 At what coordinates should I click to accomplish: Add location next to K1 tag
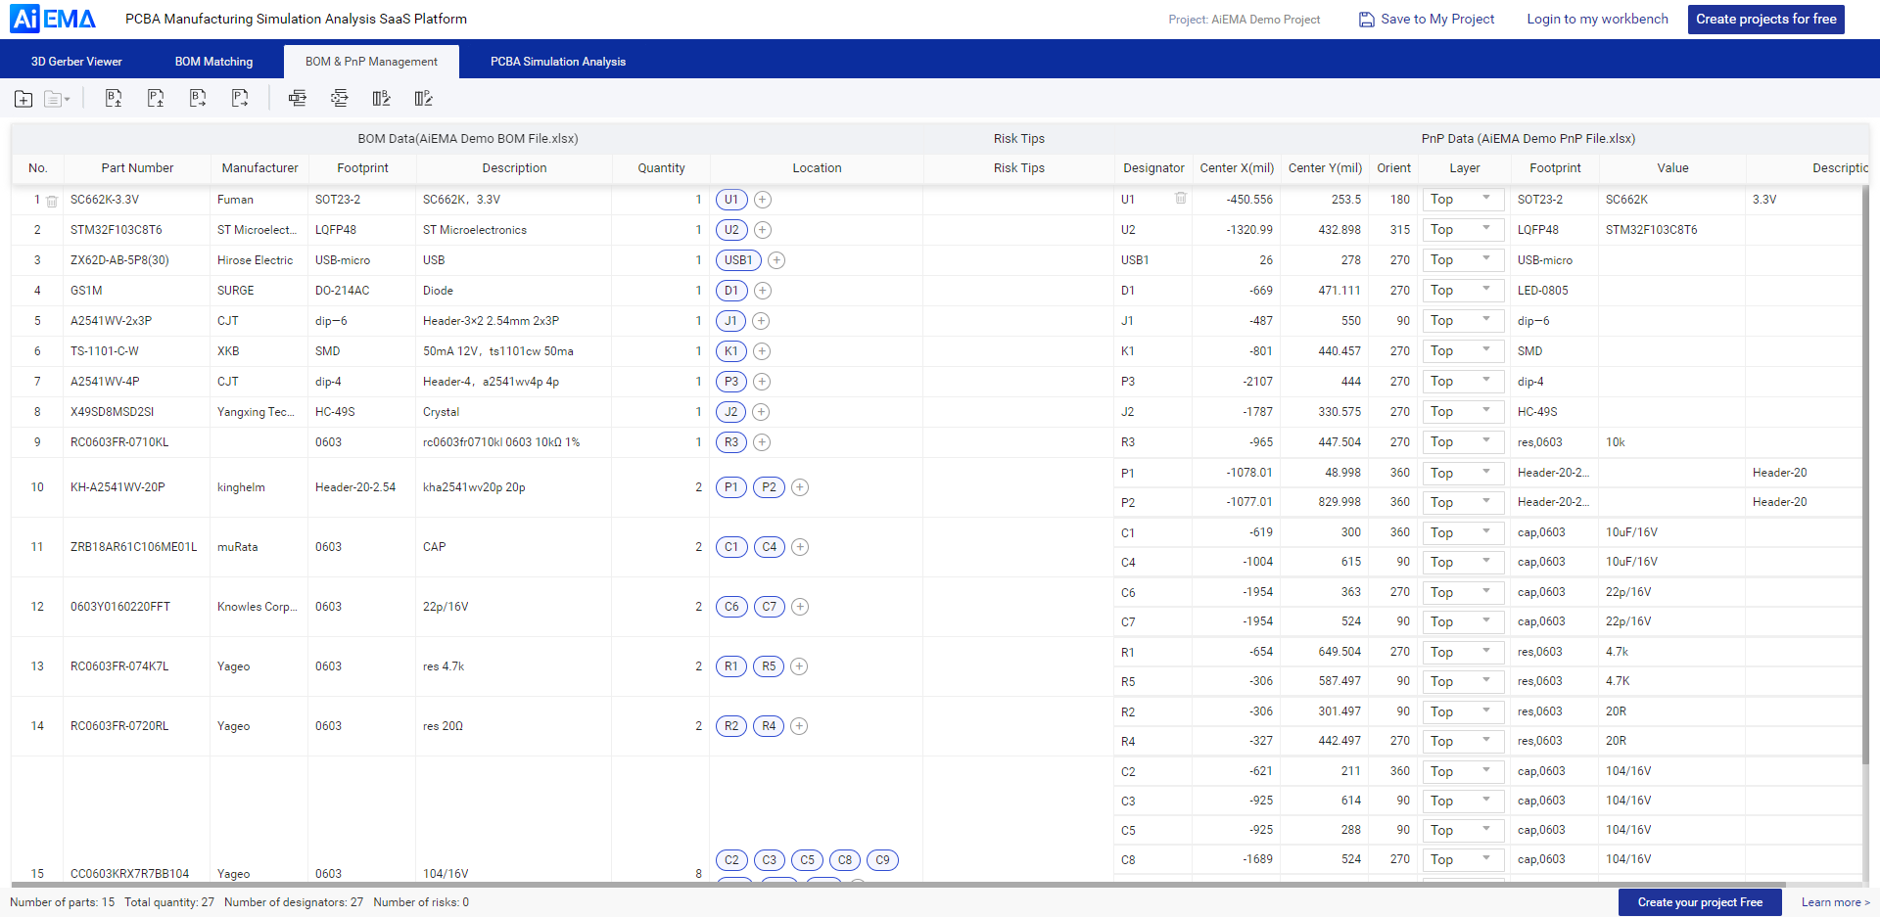pyautogui.click(x=762, y=351)
